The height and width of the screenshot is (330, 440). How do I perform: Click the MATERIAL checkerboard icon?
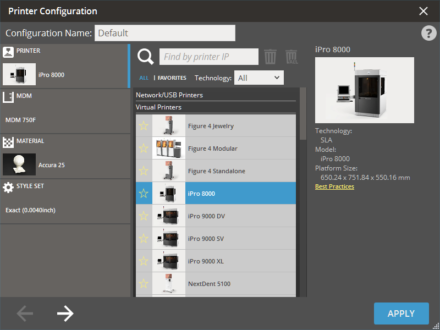[8, 142]
